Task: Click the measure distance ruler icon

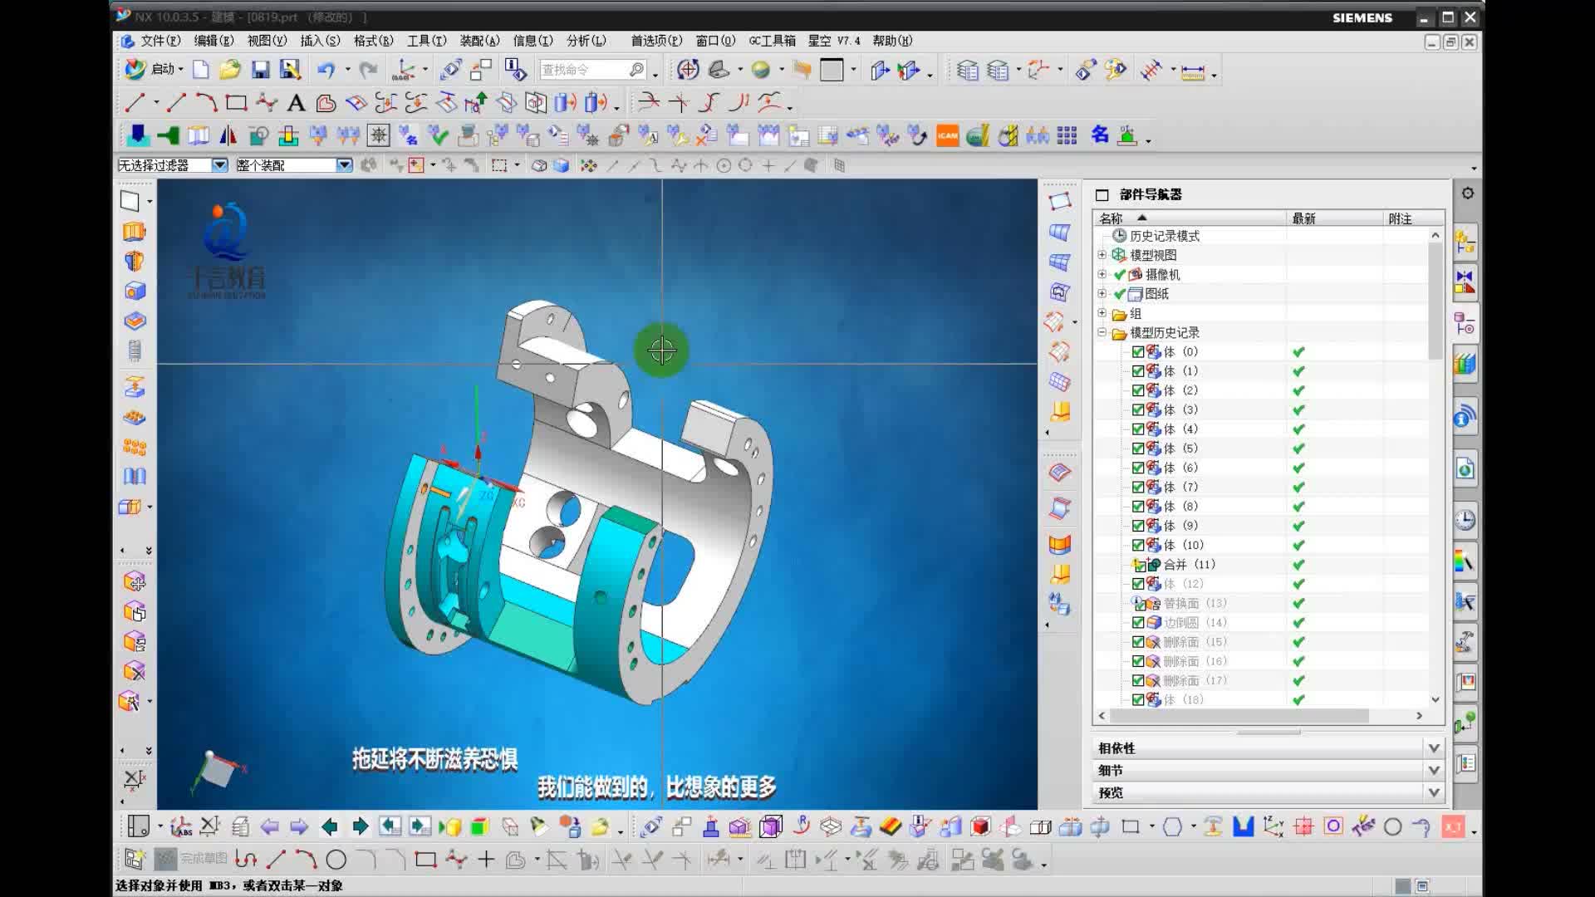Action: tap(1193, 71)
